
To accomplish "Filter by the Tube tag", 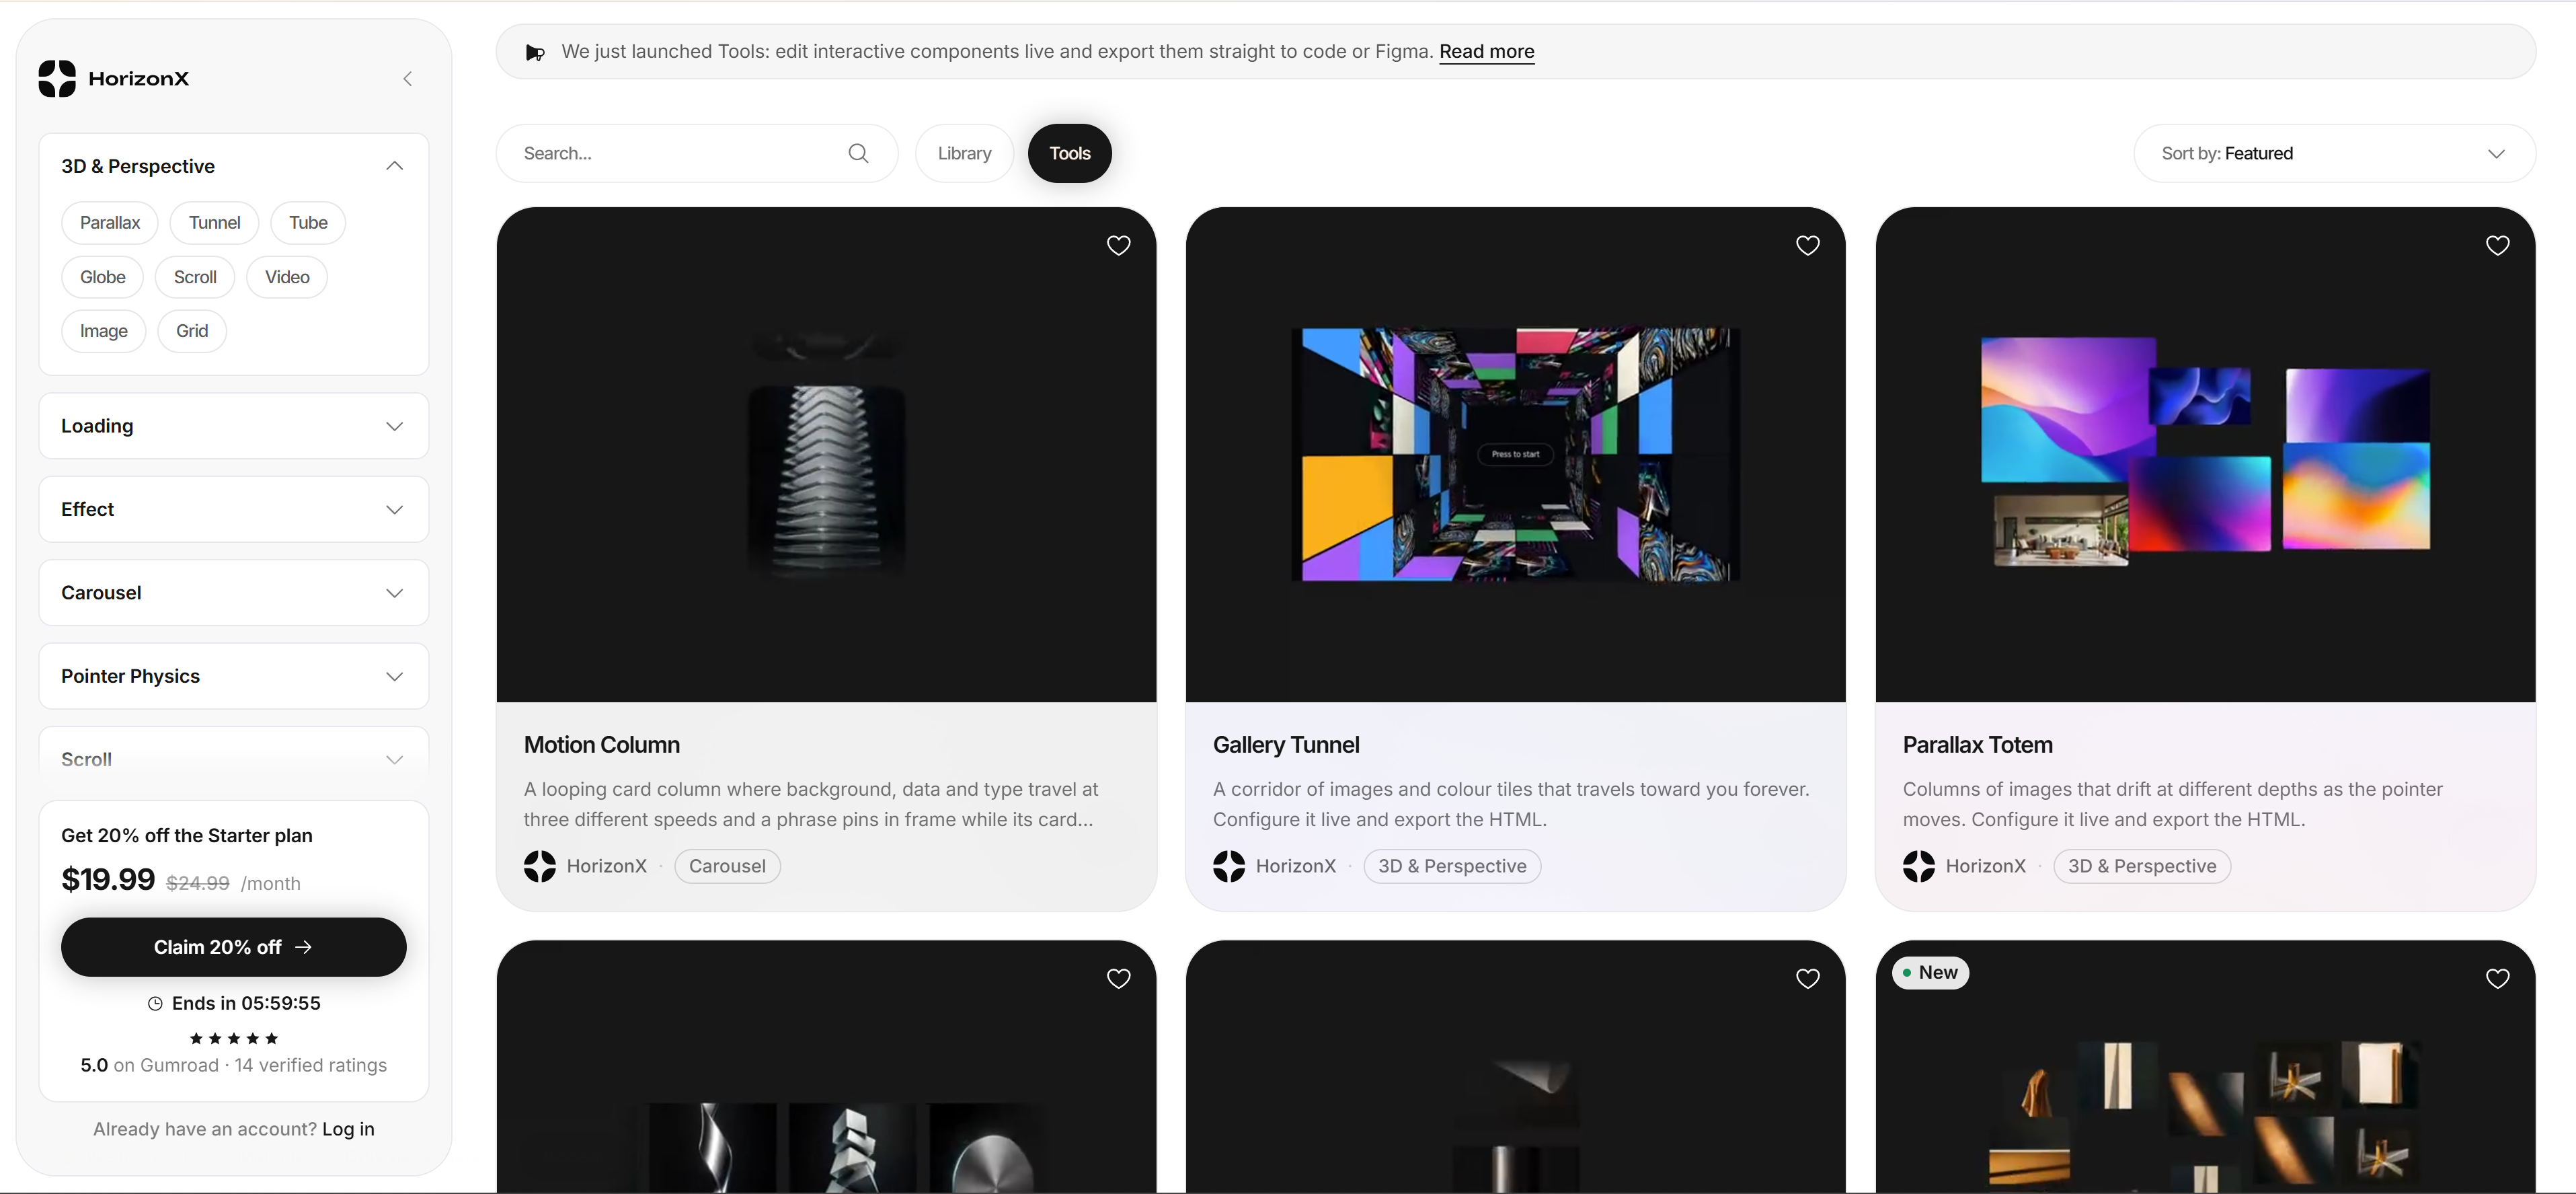I will [x=308, y=222].
